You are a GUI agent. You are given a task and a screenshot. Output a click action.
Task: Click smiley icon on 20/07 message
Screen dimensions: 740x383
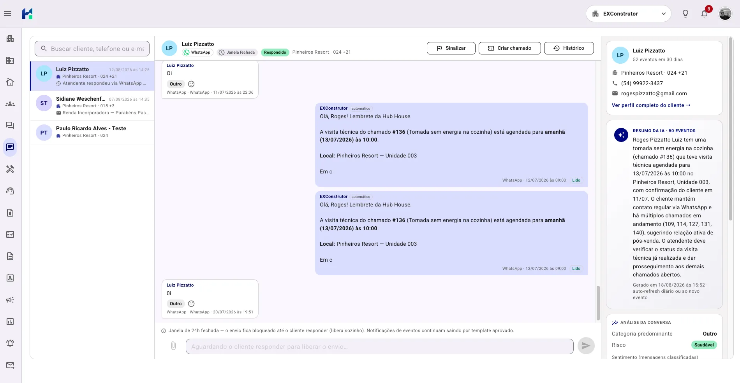(191, 304)
